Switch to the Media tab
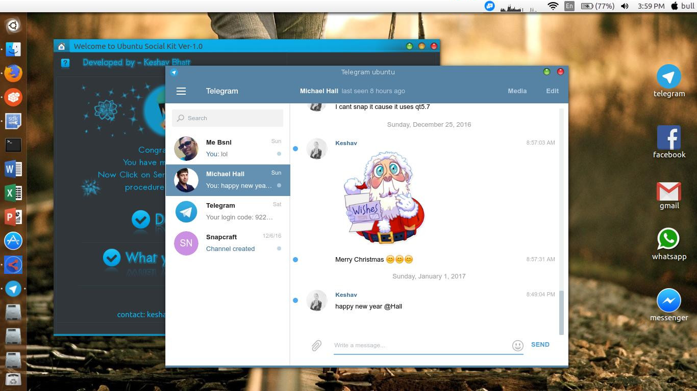 pyautogui.click(x=517, y=91)
